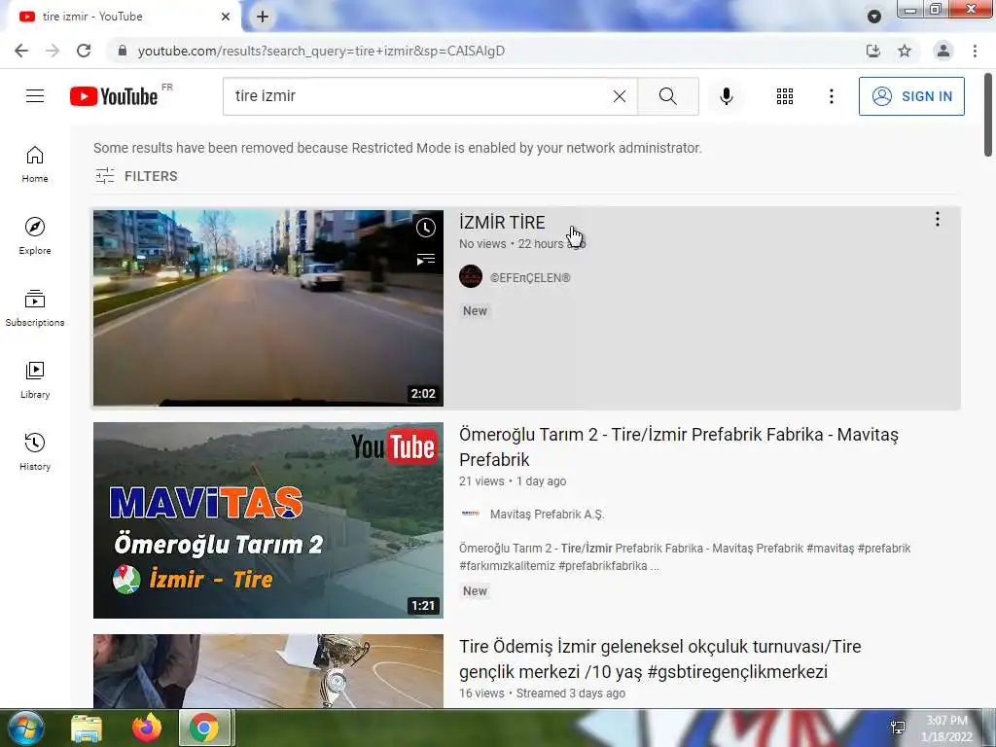Visit Mavitaş Prefabrik A.Ş. channel name

[x=547, y=515]
